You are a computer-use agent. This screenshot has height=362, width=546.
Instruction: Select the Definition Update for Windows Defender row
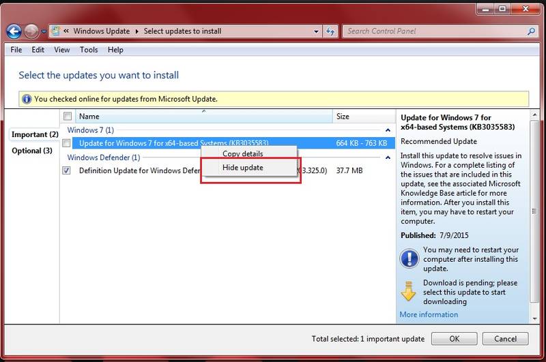click(x=233, y=170)
